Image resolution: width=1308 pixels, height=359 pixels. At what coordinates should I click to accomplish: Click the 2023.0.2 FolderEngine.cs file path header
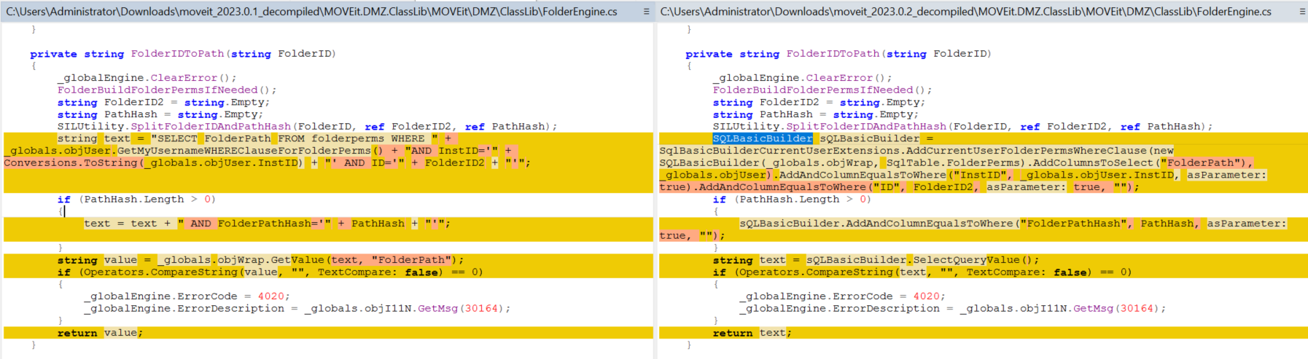click(x=966, y=12)
